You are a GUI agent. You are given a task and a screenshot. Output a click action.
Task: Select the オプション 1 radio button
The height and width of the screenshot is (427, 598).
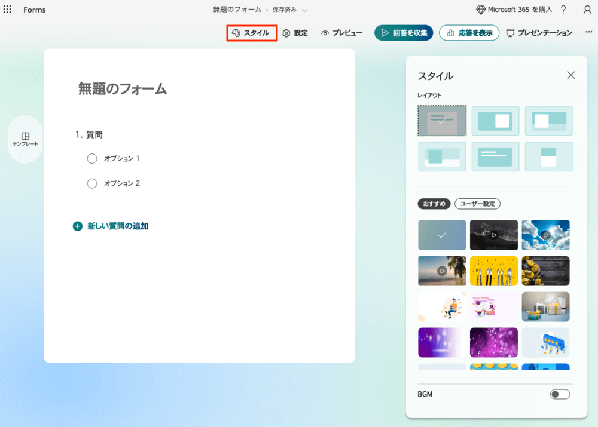pyautogui.click(x=92, y=158)
